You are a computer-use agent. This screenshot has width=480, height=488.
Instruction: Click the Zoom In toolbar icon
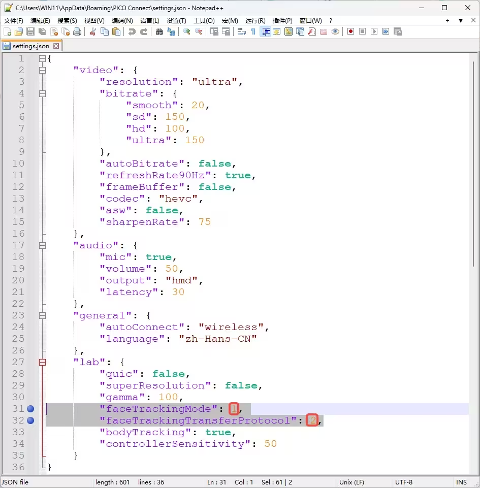coord(186,31)
